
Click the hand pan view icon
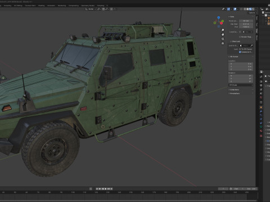223,34
